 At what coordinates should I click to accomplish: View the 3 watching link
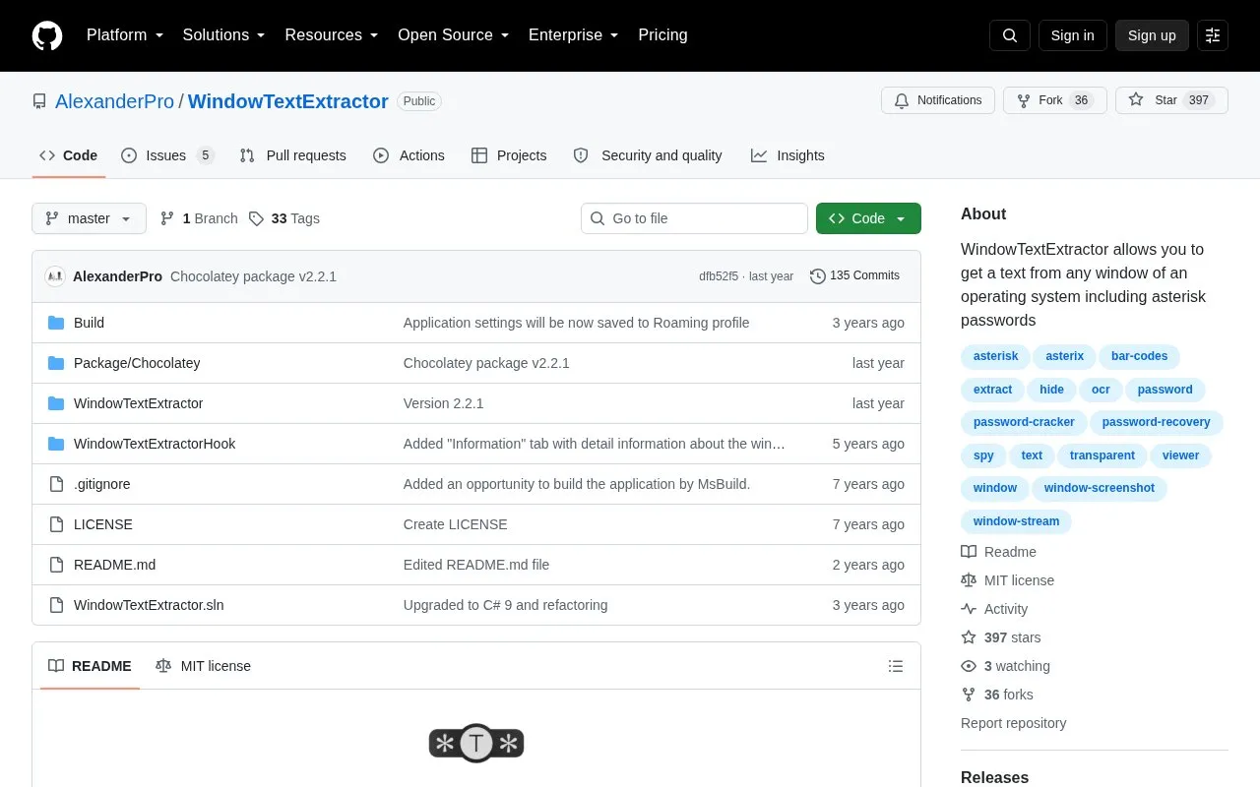(1005, 666)
